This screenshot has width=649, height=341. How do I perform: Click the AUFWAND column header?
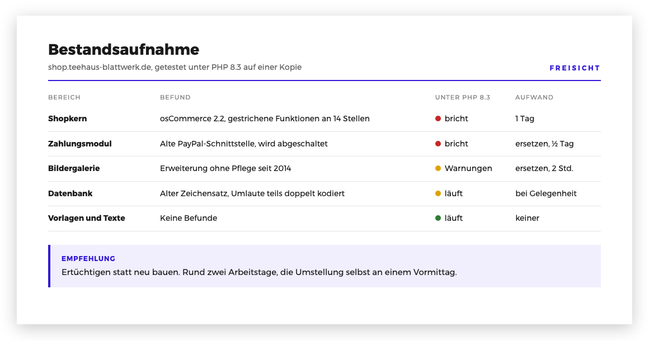534,97
